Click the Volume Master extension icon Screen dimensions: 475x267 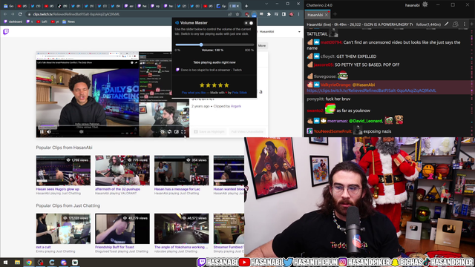point(254,14)
